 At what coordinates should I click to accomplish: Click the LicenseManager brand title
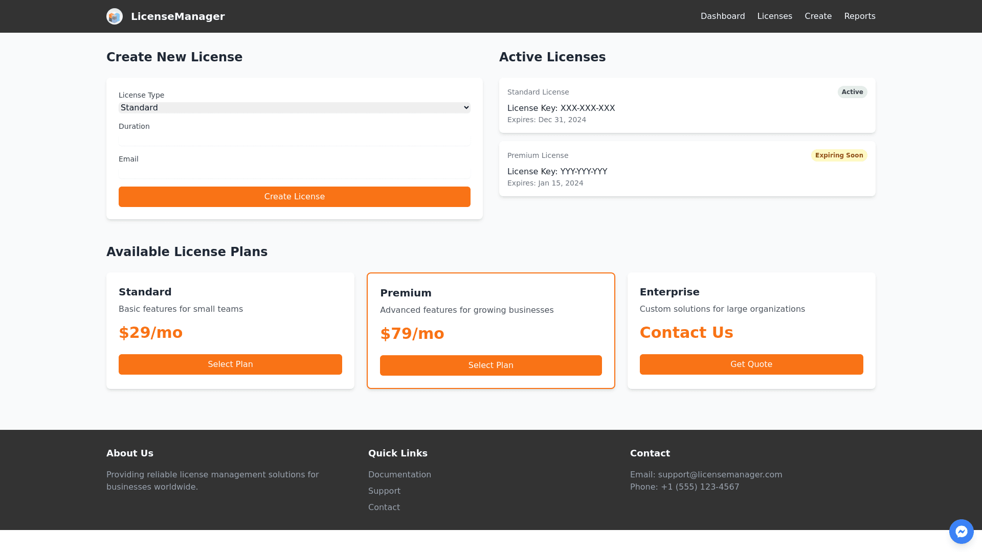tap(177, 16)
